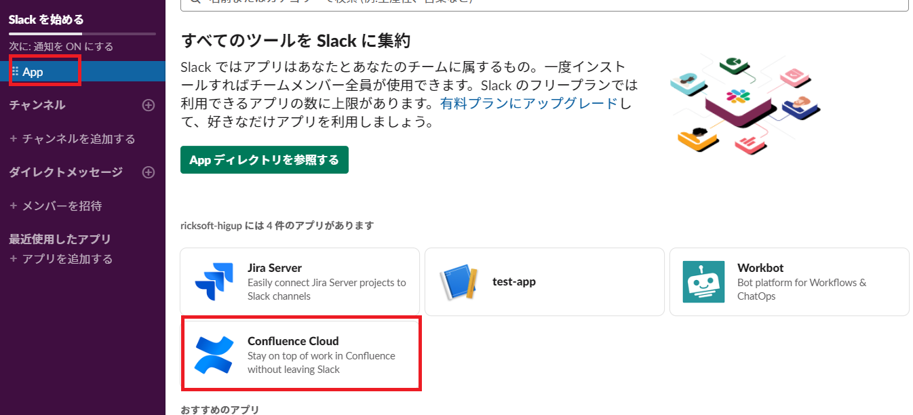The image size is (913, 415).
Task: Click the app search field at top
Action: 545,3
